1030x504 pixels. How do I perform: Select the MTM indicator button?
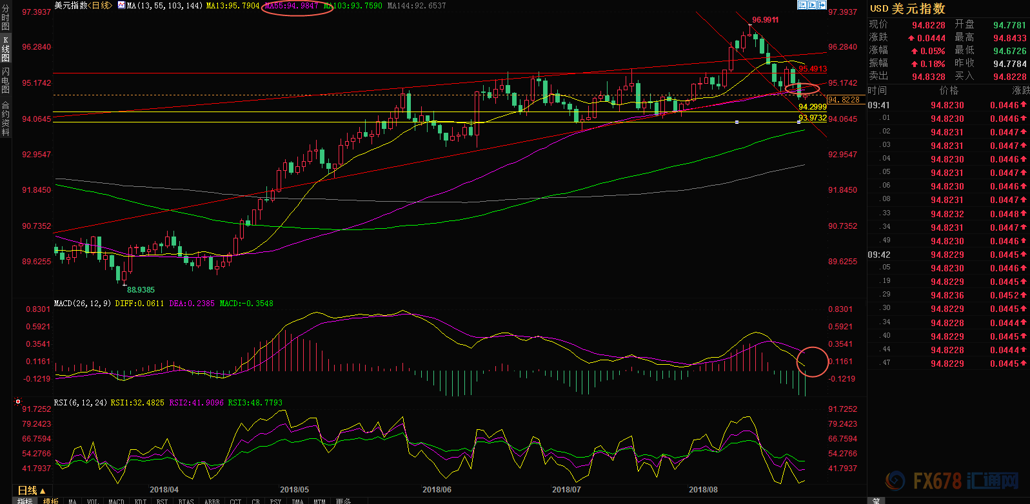coord(319,501)
